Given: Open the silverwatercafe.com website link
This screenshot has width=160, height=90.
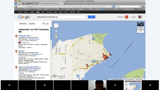Looking at the screenshot, I should click(34, 39).
